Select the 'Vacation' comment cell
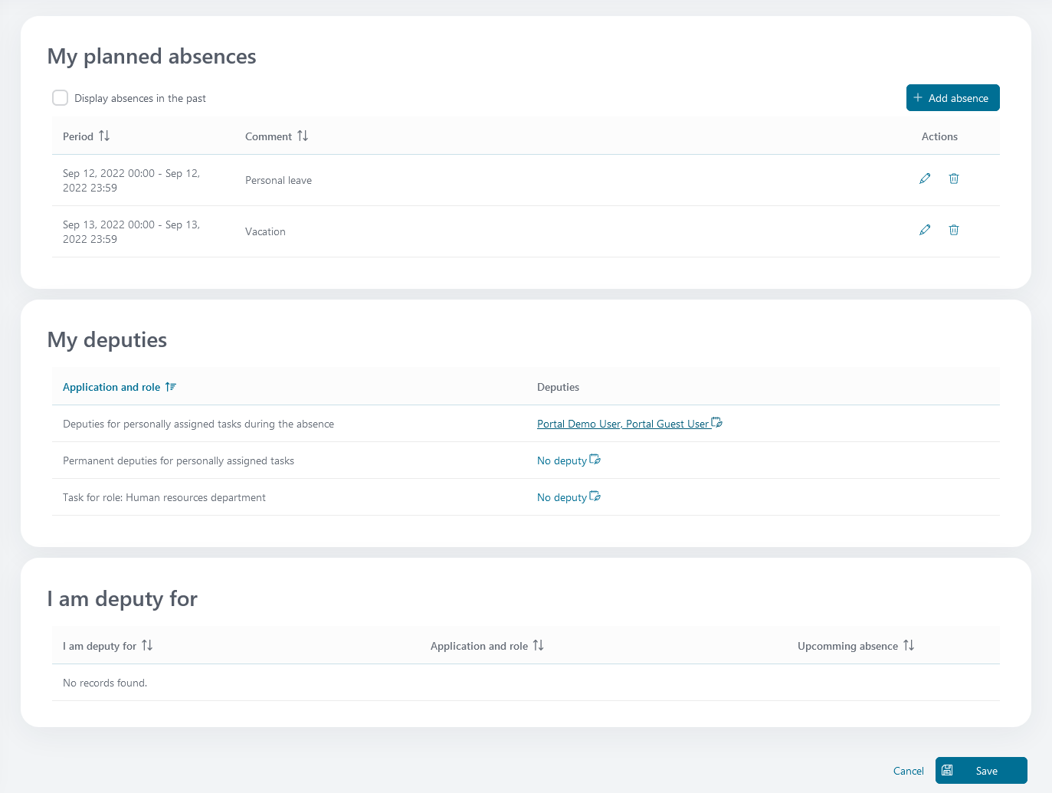This screenshot has height=793, width=1052. click(x=265, y=231)
